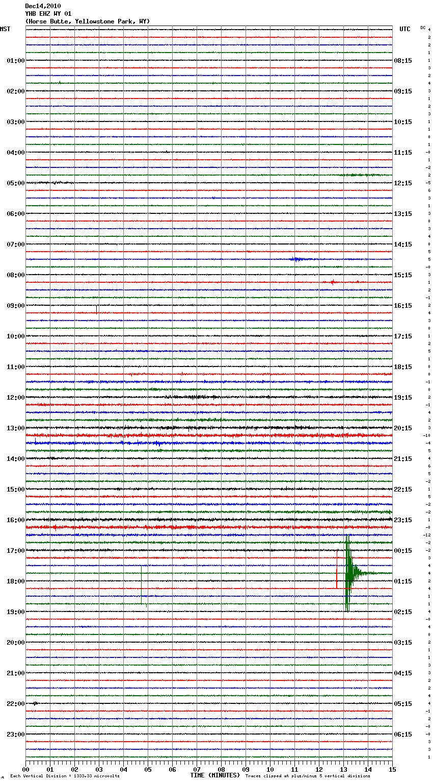
Task: Select the 06:00 MST row label
Action: (16, 214)
